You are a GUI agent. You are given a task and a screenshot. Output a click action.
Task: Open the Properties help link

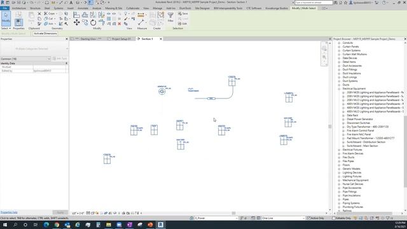[9, 212]
